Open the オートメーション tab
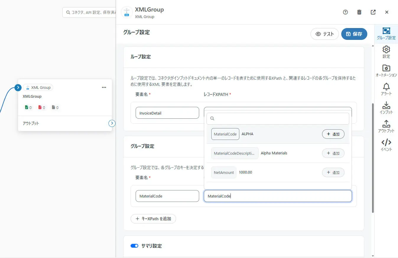This screenshot has height=258, width=398. tap(386, 71)
